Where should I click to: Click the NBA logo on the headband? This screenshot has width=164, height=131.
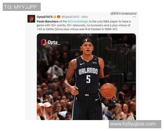[x=86, y=40]
